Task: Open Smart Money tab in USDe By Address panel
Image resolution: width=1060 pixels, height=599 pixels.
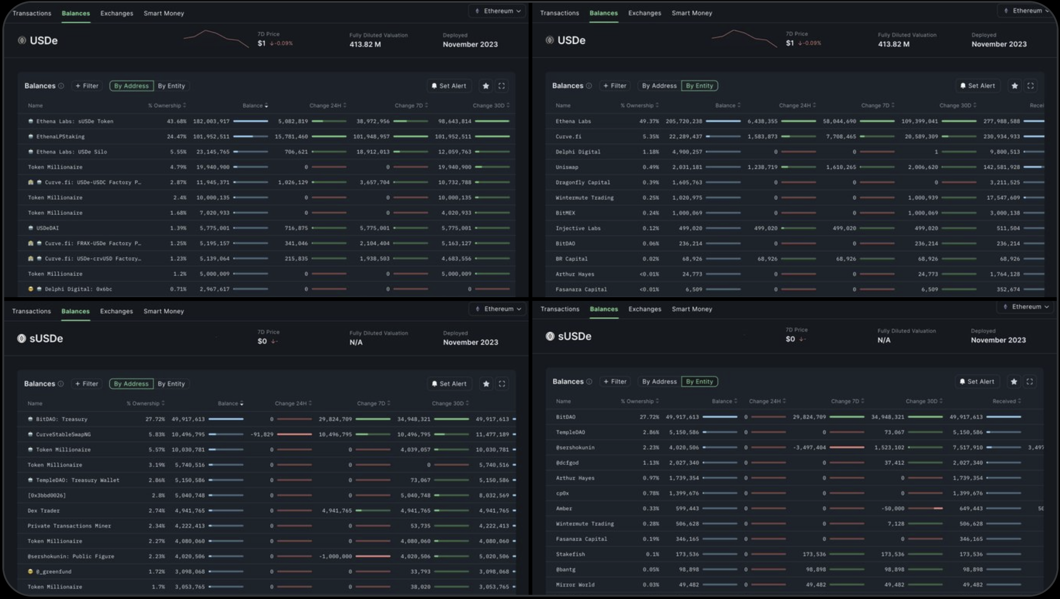Action: pos(164,13)
